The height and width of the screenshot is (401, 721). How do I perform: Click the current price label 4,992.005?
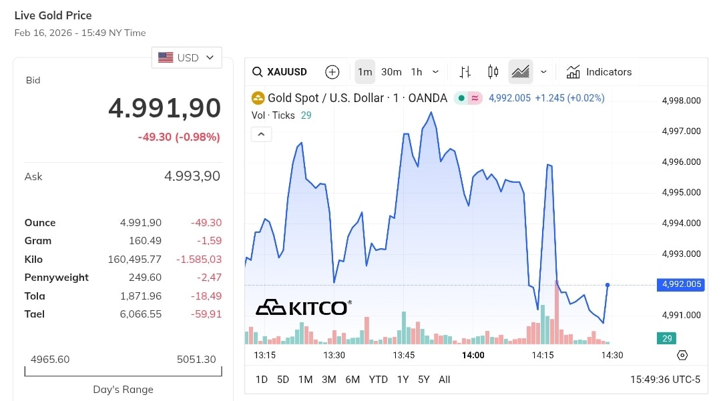[x=682, y=285]
